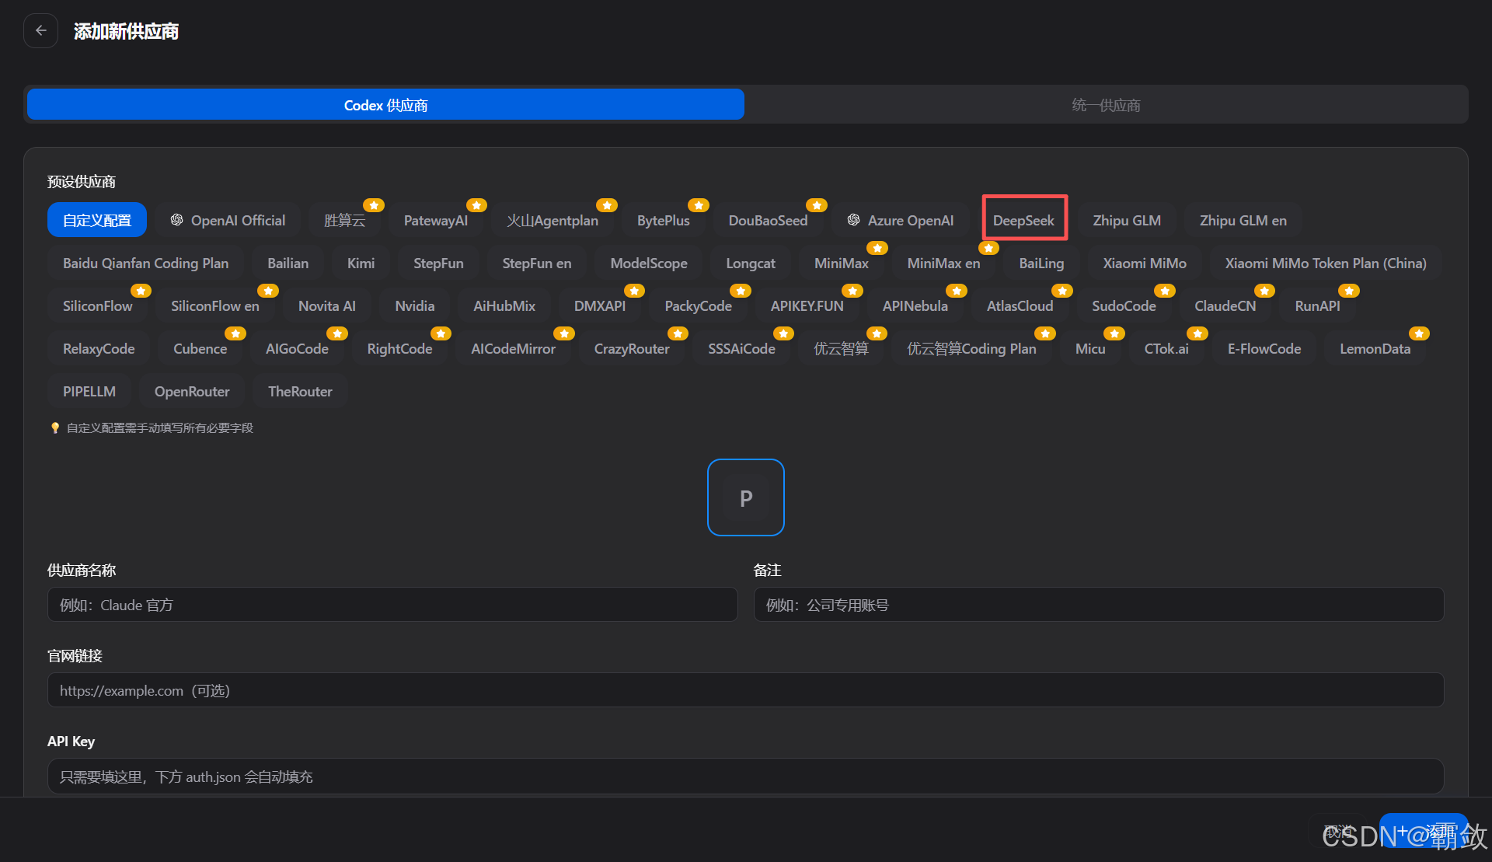Switch to the Codex 供应商 tab
The height and width of the screenshot is (862, 1492).
[x=385, y=105]
